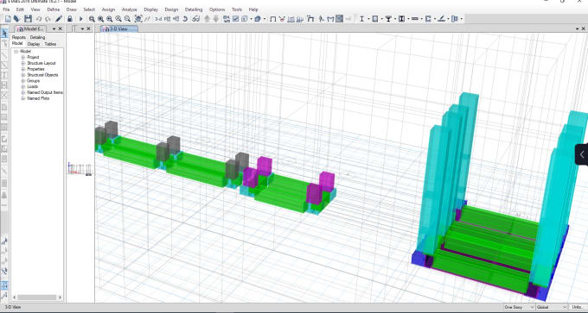Click the underline detailing icon
This screenshot has width=588, height=313.
point(441,19)
